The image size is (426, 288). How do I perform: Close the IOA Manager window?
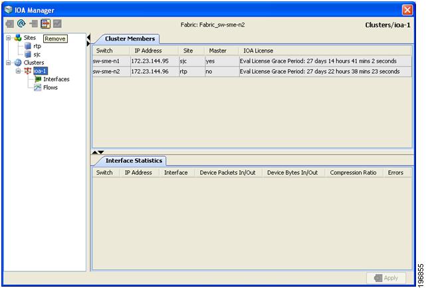[407, 10]
